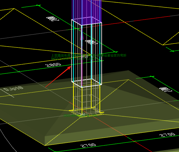Screen dimensions: 179x152
Task: Select the green 8450/3 rebar length formula
Action: (x=73, y=58)
